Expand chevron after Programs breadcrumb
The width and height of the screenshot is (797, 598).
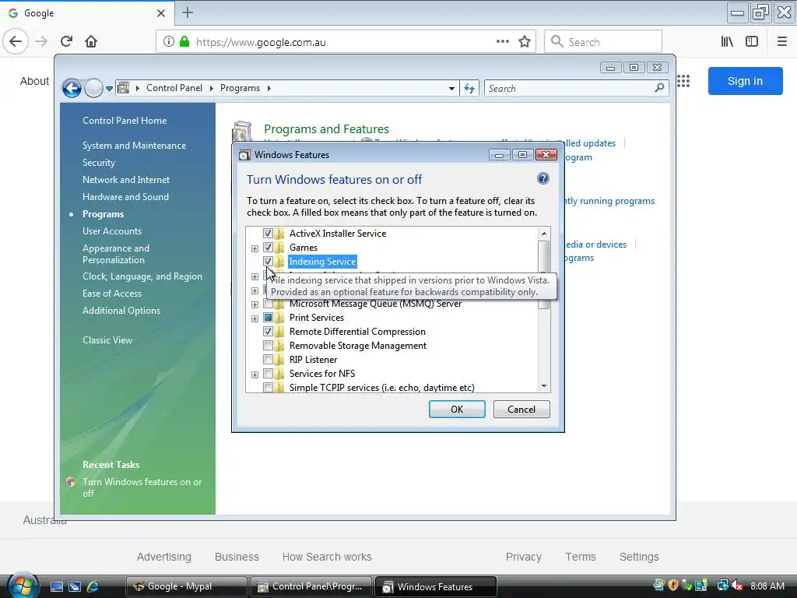[269, 89]
